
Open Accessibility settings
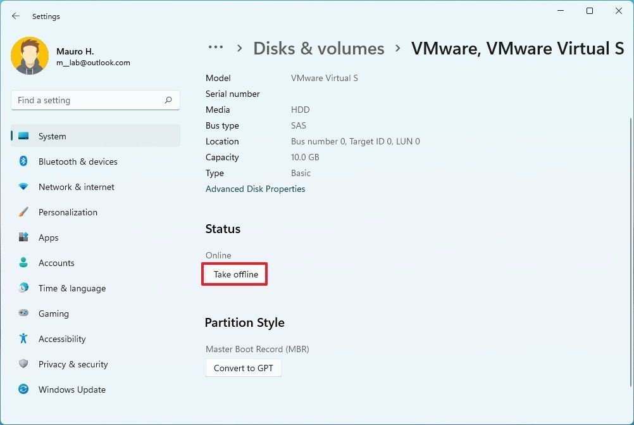pyautogui.click(x=62, y=339)
